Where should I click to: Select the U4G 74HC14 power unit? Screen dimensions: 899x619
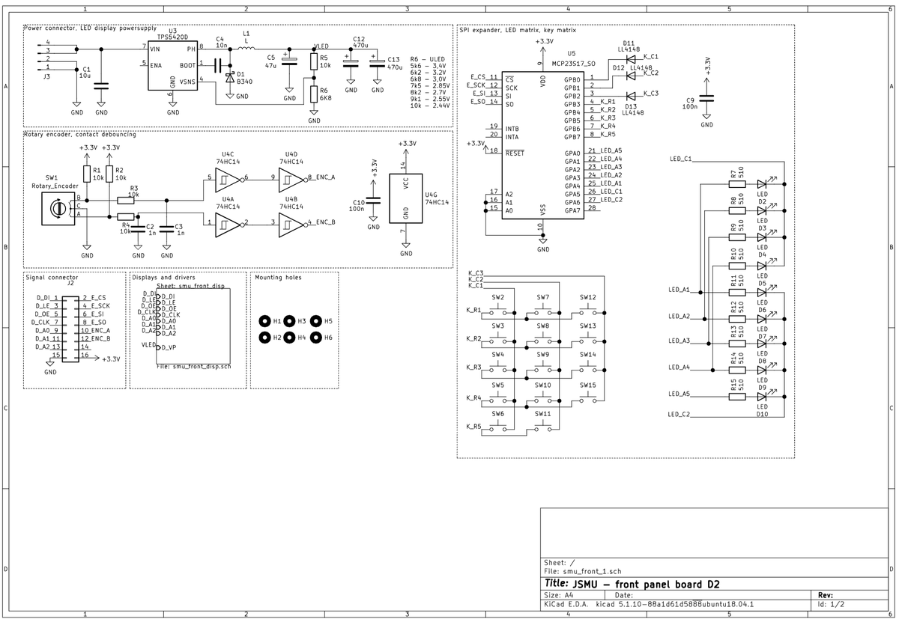click(x=406, y=198)
